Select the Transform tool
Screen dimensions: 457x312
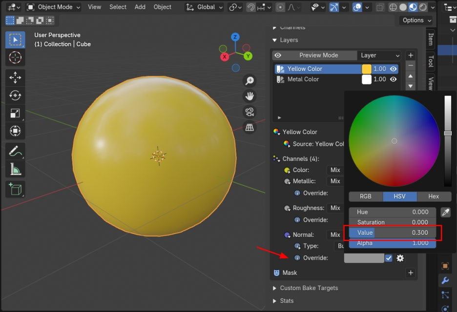[15, 131]
